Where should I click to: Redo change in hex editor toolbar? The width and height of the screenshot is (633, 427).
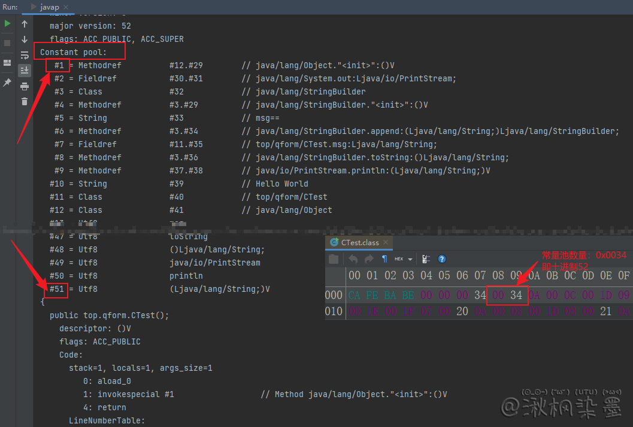(x=369, y=259)
